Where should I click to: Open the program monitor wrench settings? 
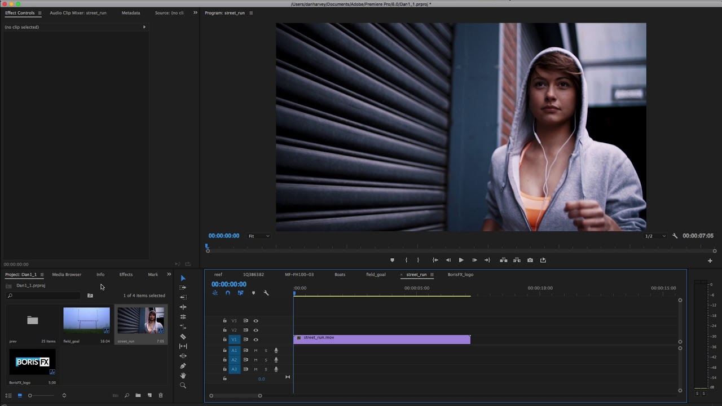(675, 236)
